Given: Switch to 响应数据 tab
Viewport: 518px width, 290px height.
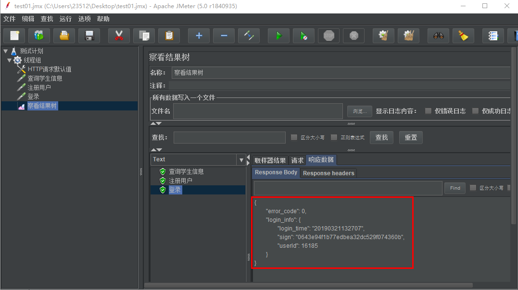Looking at the screenshot, I should [x=321, y=160].
